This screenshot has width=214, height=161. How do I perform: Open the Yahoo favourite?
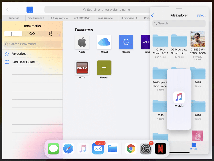pyautogui.click(x=146, y=42)
